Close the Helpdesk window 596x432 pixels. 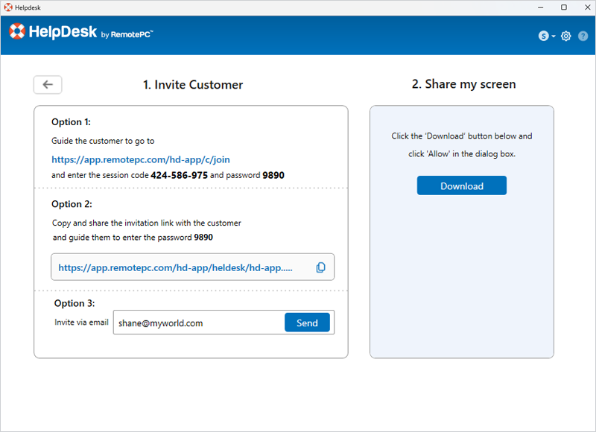pyautogui.click(x=585, y=7)
